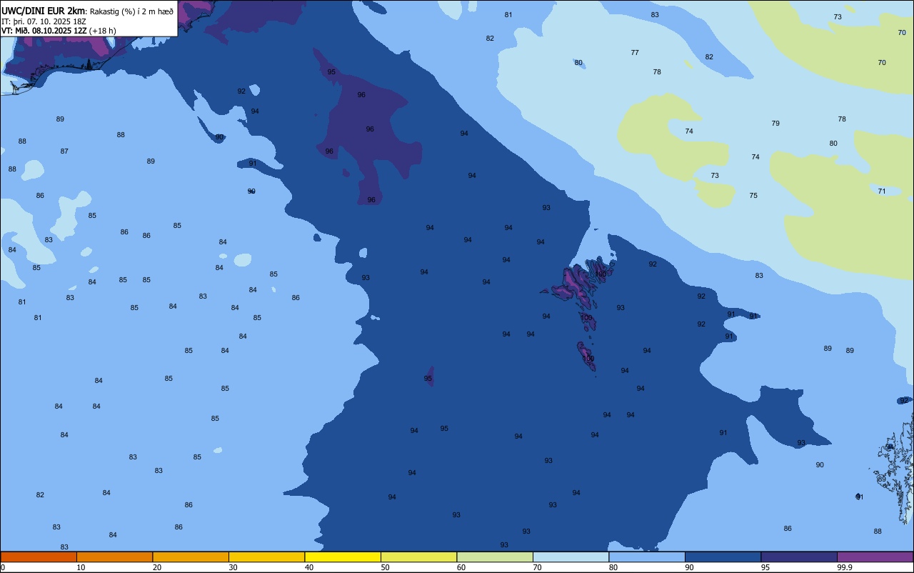The height and width of the screenshot is (573, 914).
Task: Click the legend tick label '40'
Action: pyautogui.click(x=309, y=567)
